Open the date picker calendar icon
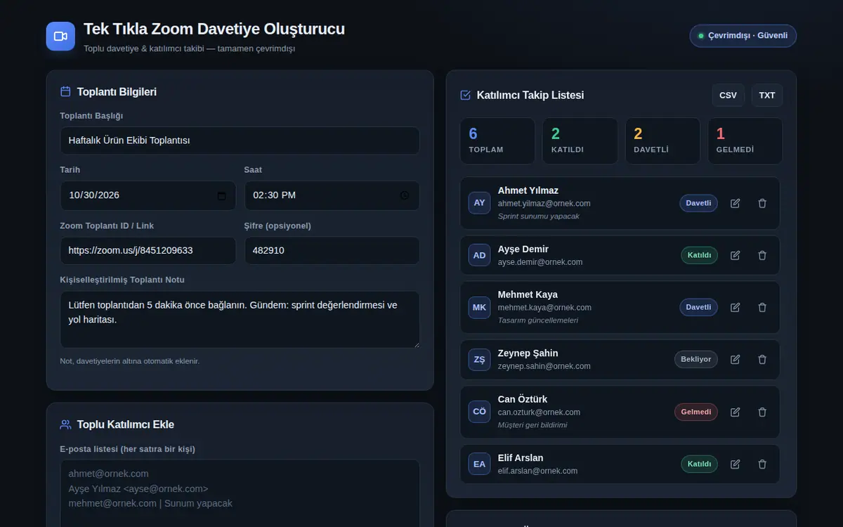This screenshot has height=527, width=843. [x=222, y=196]
